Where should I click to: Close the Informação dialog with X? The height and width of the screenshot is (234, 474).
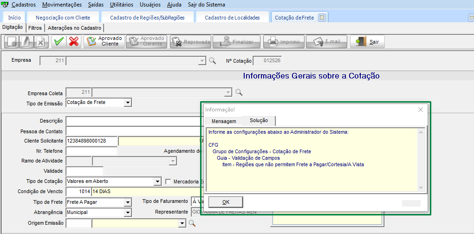pos(420,110)
